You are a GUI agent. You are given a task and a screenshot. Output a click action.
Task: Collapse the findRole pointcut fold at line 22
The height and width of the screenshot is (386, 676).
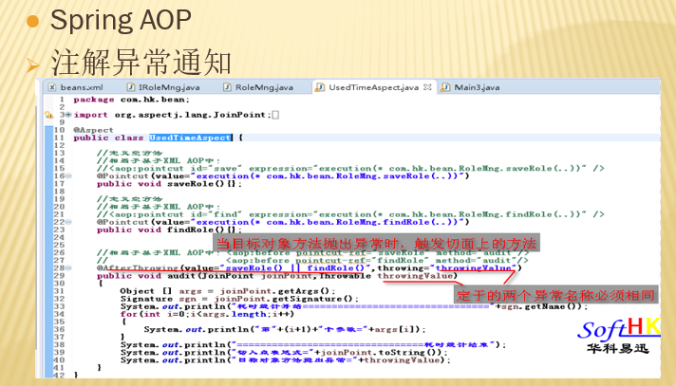click(68, 222)
